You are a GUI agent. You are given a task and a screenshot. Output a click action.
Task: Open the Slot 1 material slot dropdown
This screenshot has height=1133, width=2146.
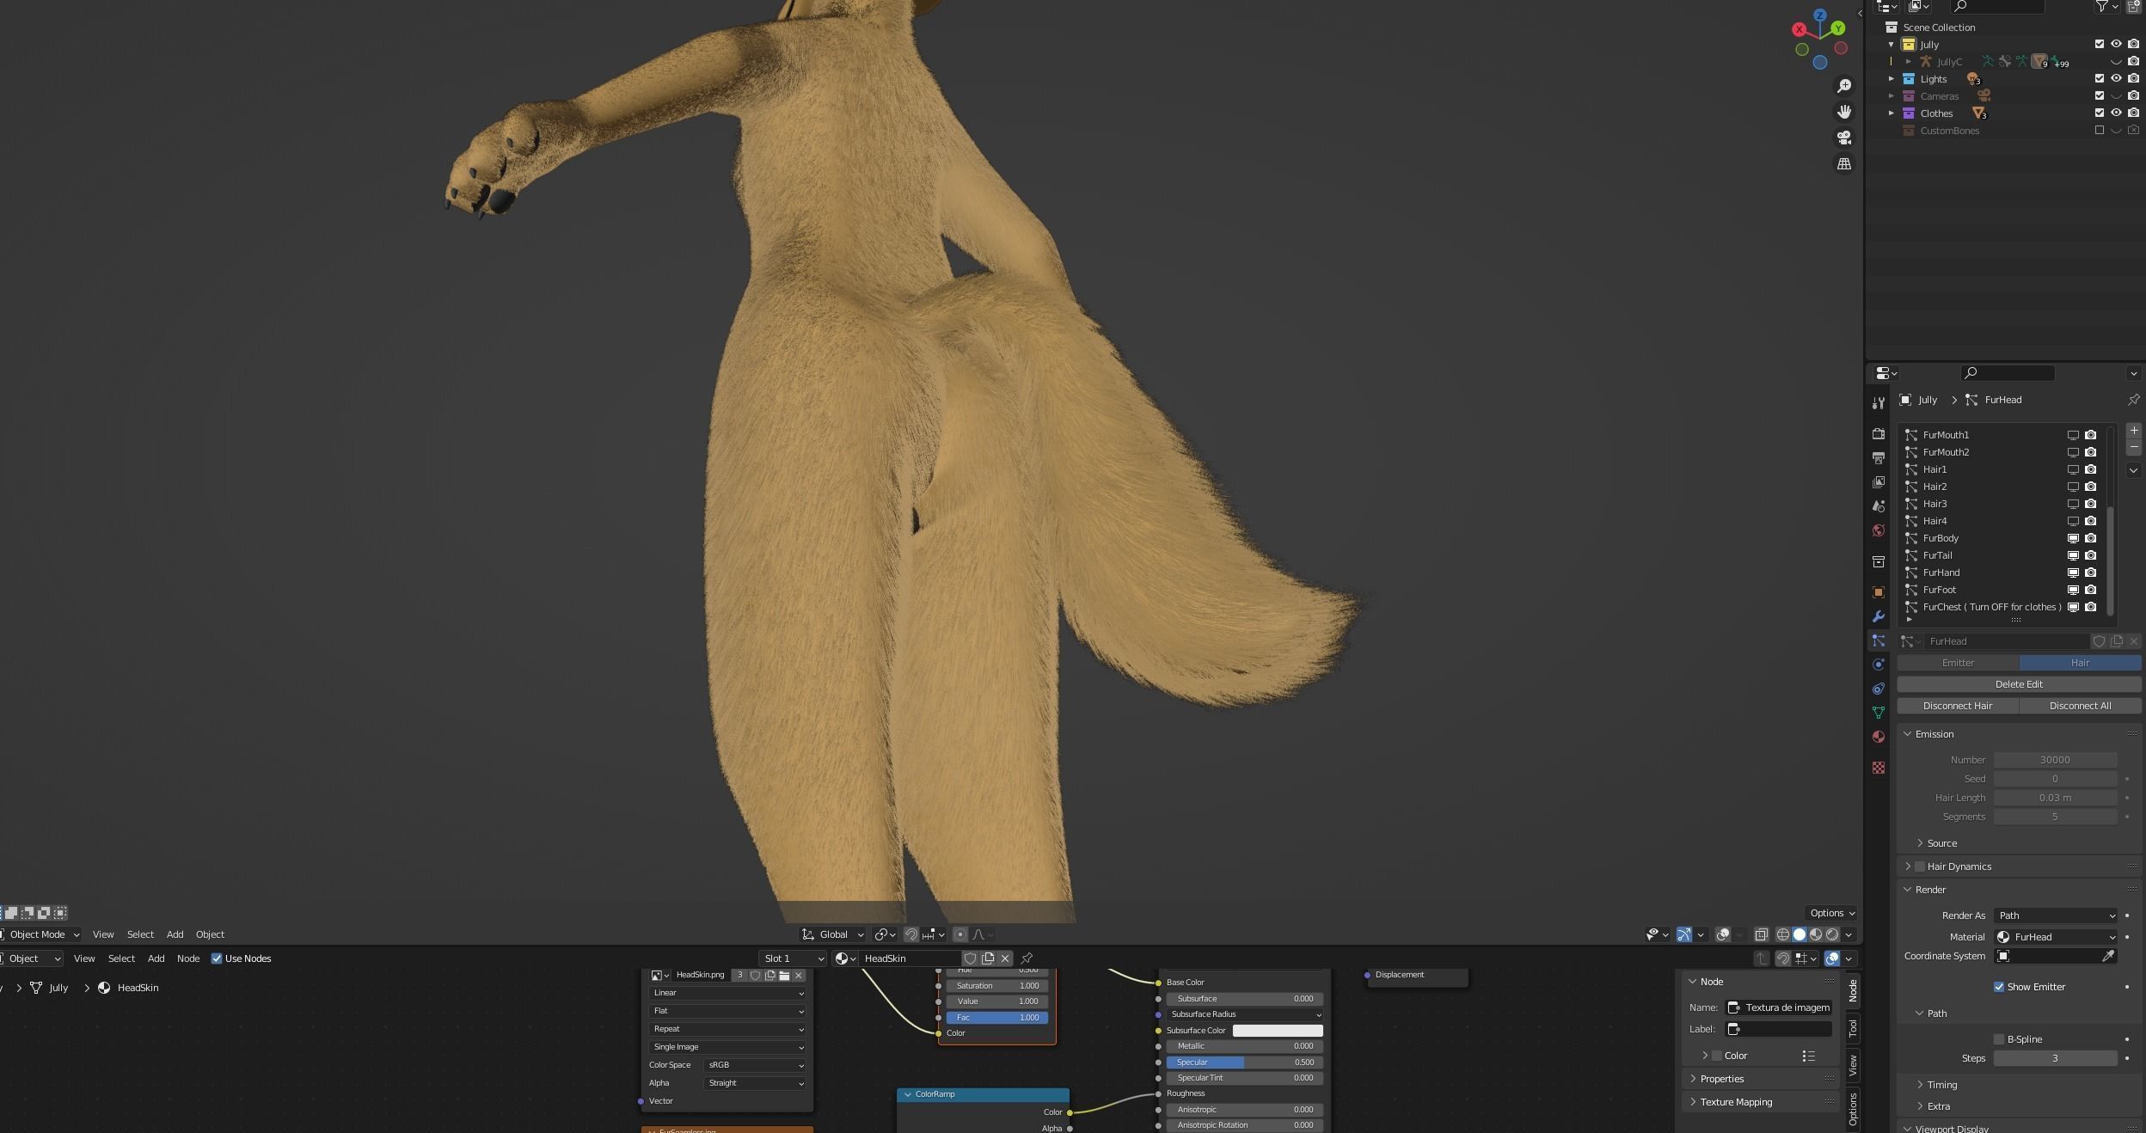[793, 958]
